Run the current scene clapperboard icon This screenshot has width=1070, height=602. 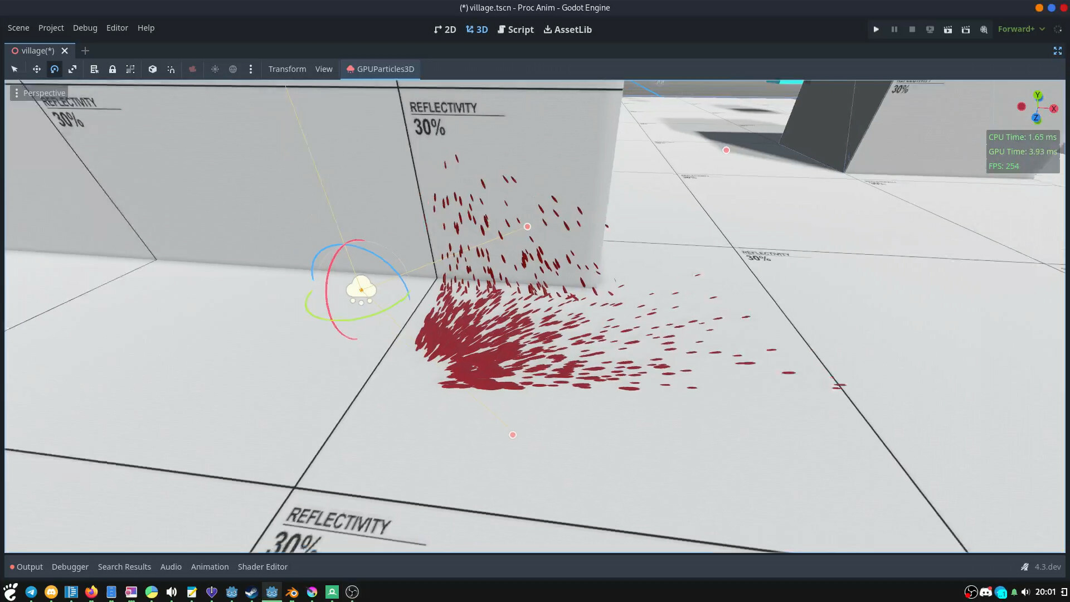click(x=948, y=30)
